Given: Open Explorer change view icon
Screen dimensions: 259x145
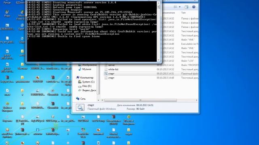Looking at the screenshot, I should point(175,7).
